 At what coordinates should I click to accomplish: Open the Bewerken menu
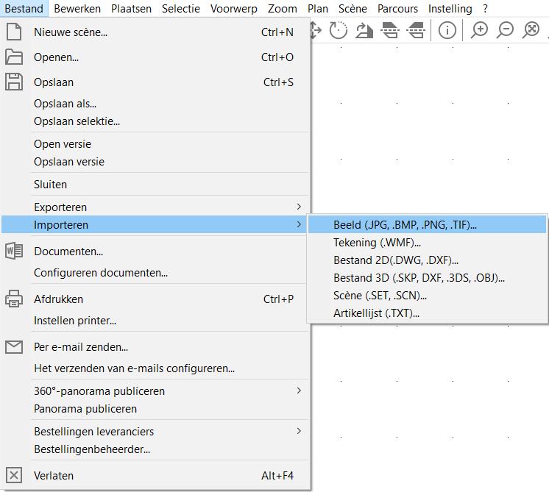click(77, 9)
